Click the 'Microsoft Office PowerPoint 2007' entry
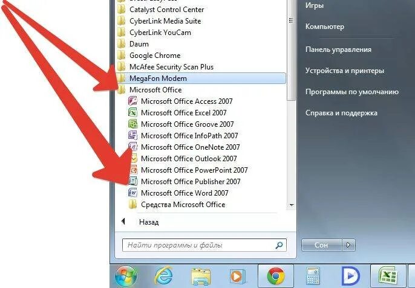This screenshot has height=288, width=415. pos(194,170)
